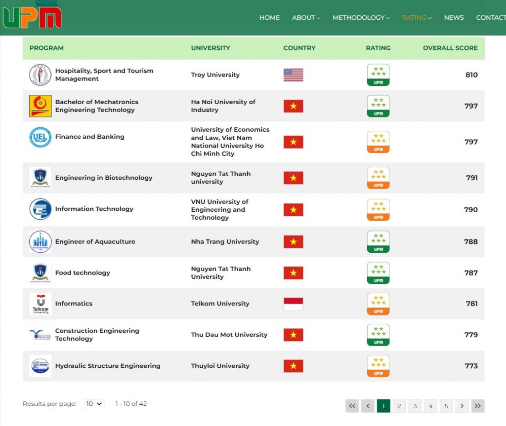Open the NEWS menu item
The width and height of the screenshot is (506, 426).
(x=454, y=17)
